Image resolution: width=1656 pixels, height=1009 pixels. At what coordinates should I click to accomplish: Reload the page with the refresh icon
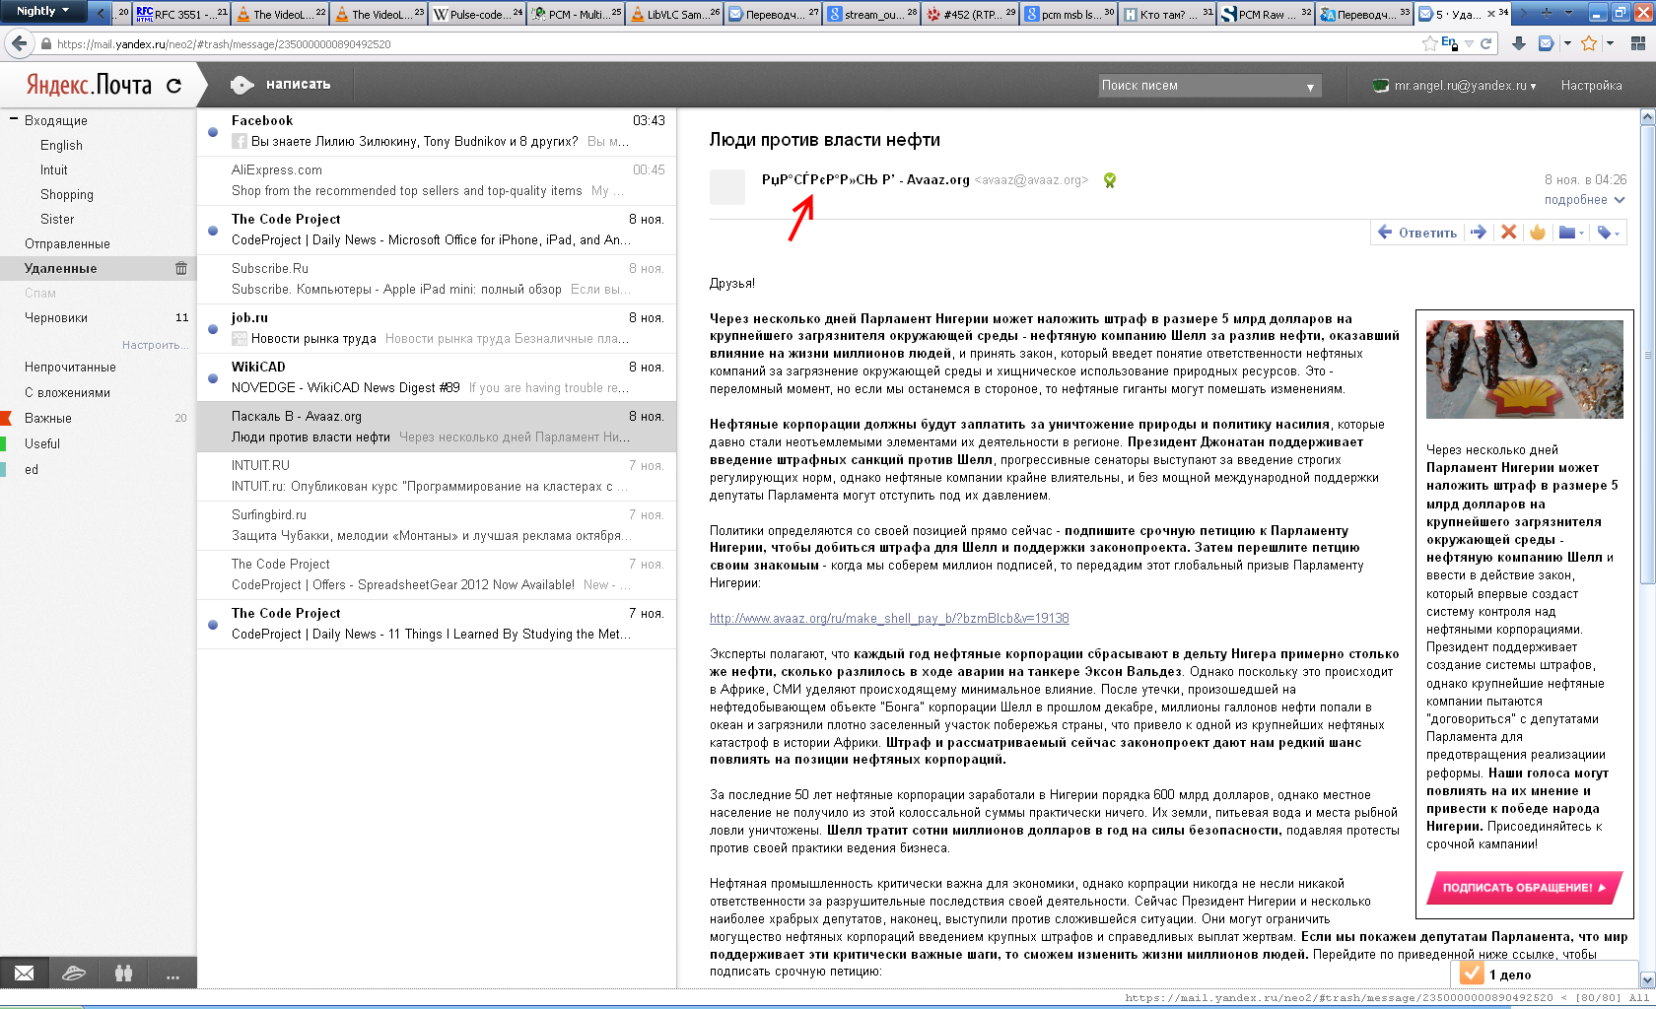click(1486, 43)
